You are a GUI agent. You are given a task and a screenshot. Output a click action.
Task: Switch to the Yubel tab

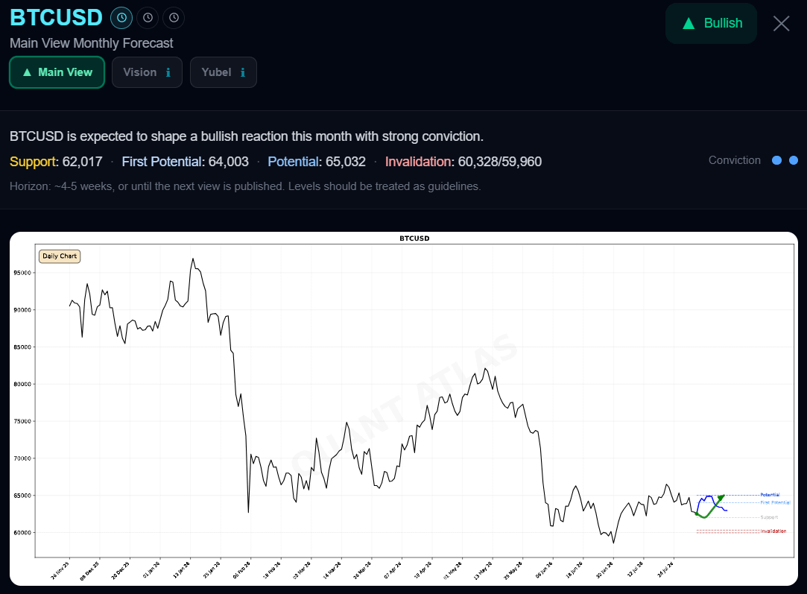point(224,72)
